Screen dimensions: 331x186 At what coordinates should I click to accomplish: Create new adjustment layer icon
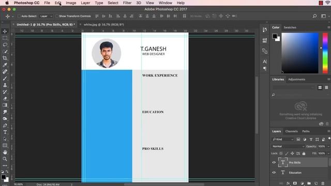(x=302, y=183)
